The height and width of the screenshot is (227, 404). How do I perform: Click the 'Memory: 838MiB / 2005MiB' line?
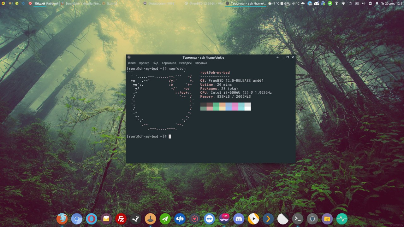pos(225,96)
